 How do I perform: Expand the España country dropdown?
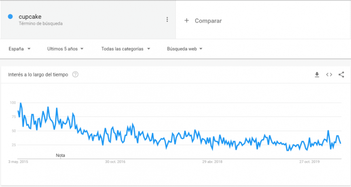20,49
